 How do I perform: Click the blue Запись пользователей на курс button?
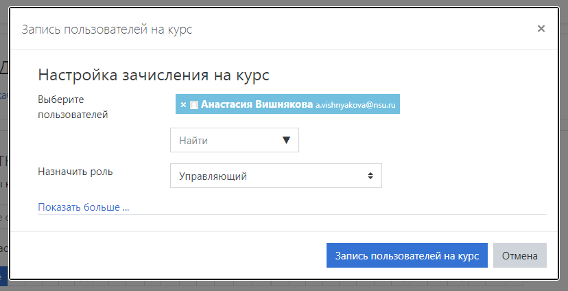click(x=407, y=255)
